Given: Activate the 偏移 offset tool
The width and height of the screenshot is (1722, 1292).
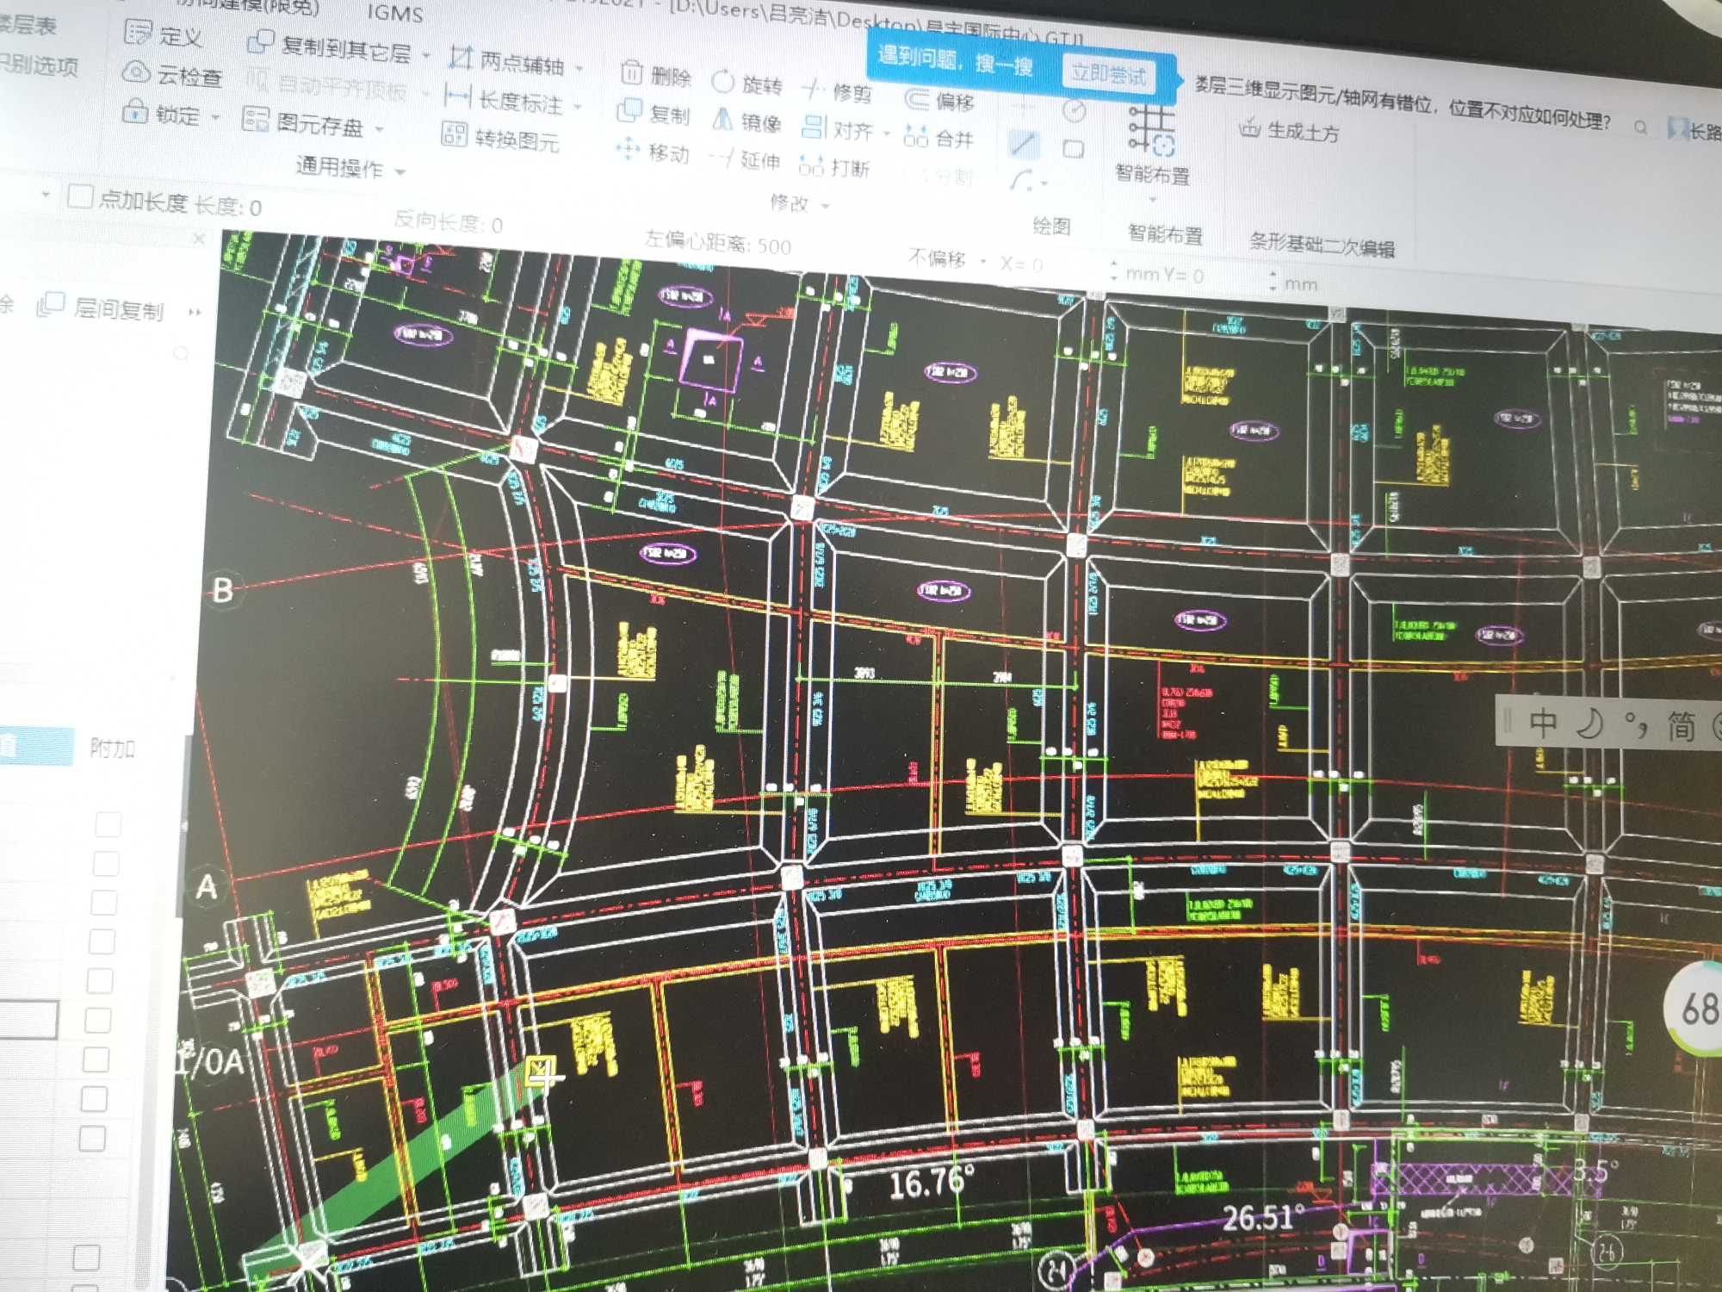Looking at the screenshot, I should (939, 100).
